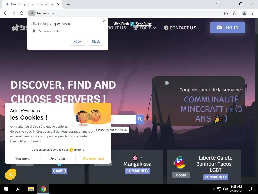Click COMMUNITY tag under LGBT server
This screenshot has height=194, width=258.
(216, 177)
